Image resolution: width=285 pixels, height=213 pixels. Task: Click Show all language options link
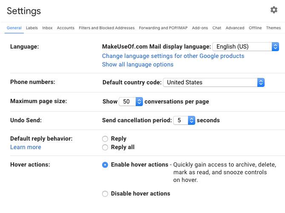[x=138, y=65]
